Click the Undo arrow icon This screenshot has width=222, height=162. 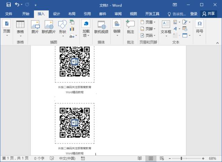(x=17, y=5)
